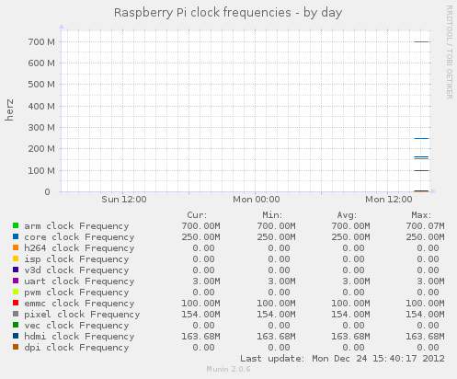The width and height of the screenshot is (457, 379).
Task: Click core clock Cur value 250.00M
Action: 200,237
